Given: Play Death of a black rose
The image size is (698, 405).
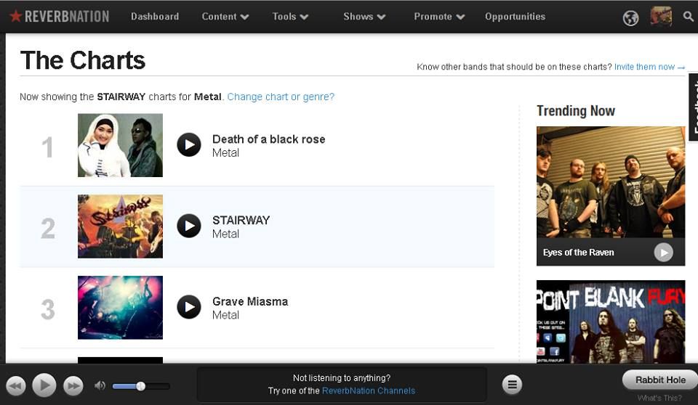Looking at the screenshot, I should coord(189,145).
